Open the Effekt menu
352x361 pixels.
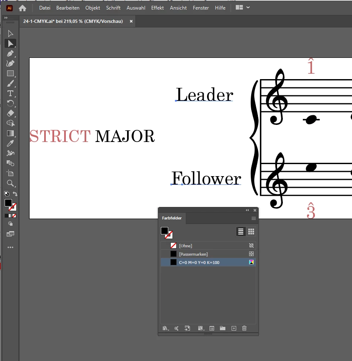(157, 8)
